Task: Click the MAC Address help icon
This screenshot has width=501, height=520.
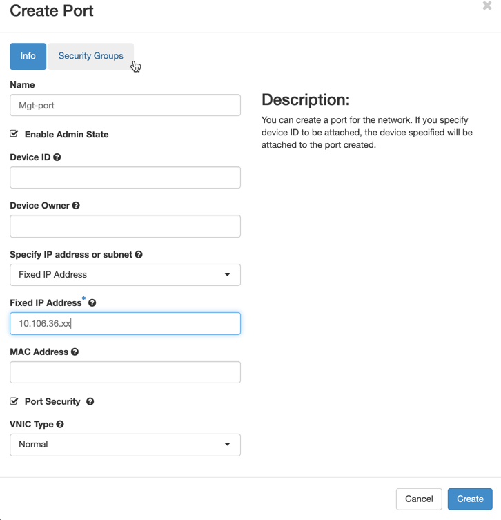Action: 75,352
